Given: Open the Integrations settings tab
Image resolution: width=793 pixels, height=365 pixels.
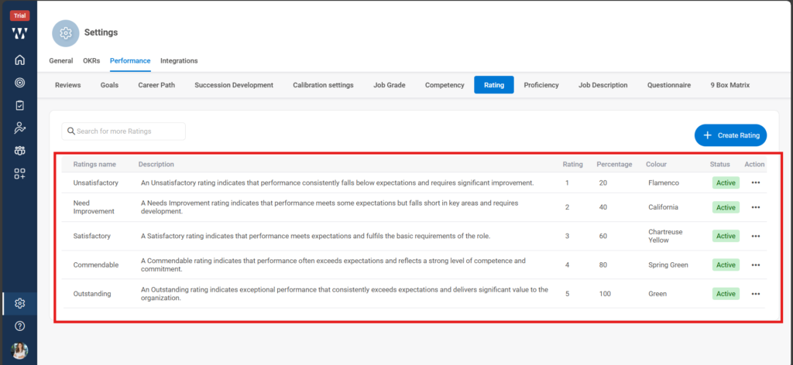Looking at the screenshot, I should click(x=179, y=61).
